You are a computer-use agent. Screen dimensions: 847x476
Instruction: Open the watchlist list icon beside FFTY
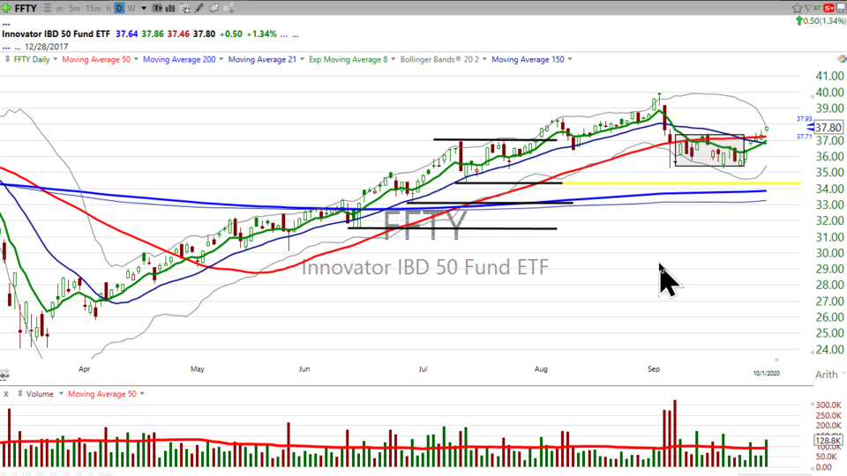pos(47,8)
